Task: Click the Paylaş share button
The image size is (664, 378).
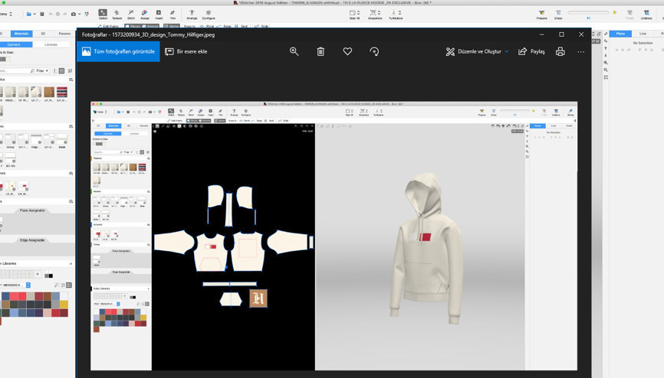Action: pyautogui.click(x=531, y=51)
